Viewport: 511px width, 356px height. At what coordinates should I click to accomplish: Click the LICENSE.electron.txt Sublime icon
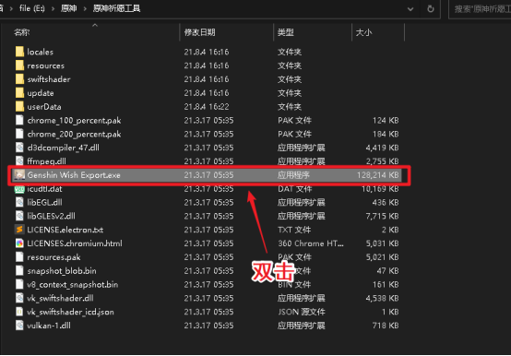tap(19, 230)
